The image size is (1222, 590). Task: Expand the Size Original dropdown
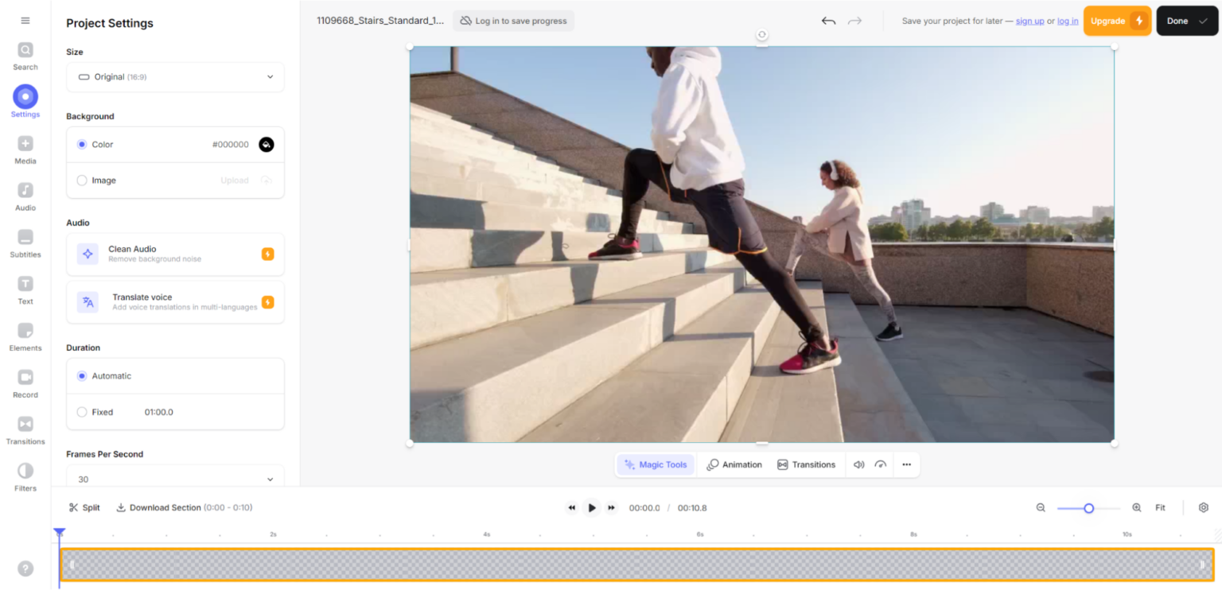tap(175, 77)
